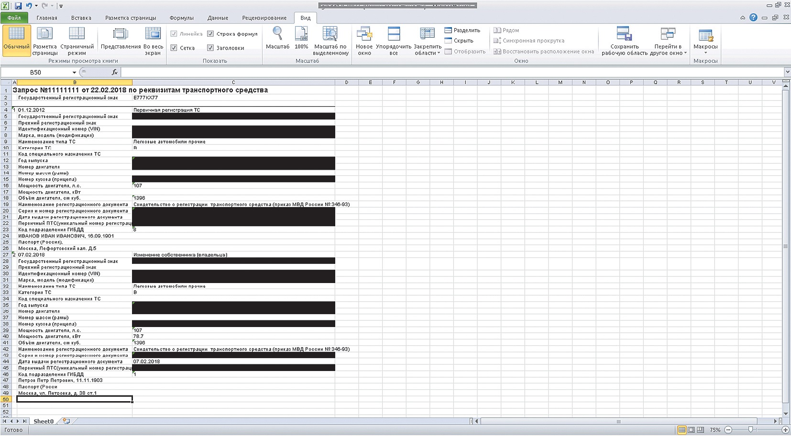Open Excel Help question mark icon
791x437 pixels.
(x=753, y=18)
